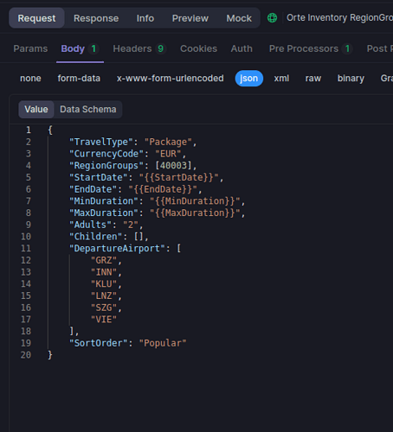Choose the binary body type
The height and width of the screenshot is (432, 393).
click(x=351, y=79)
